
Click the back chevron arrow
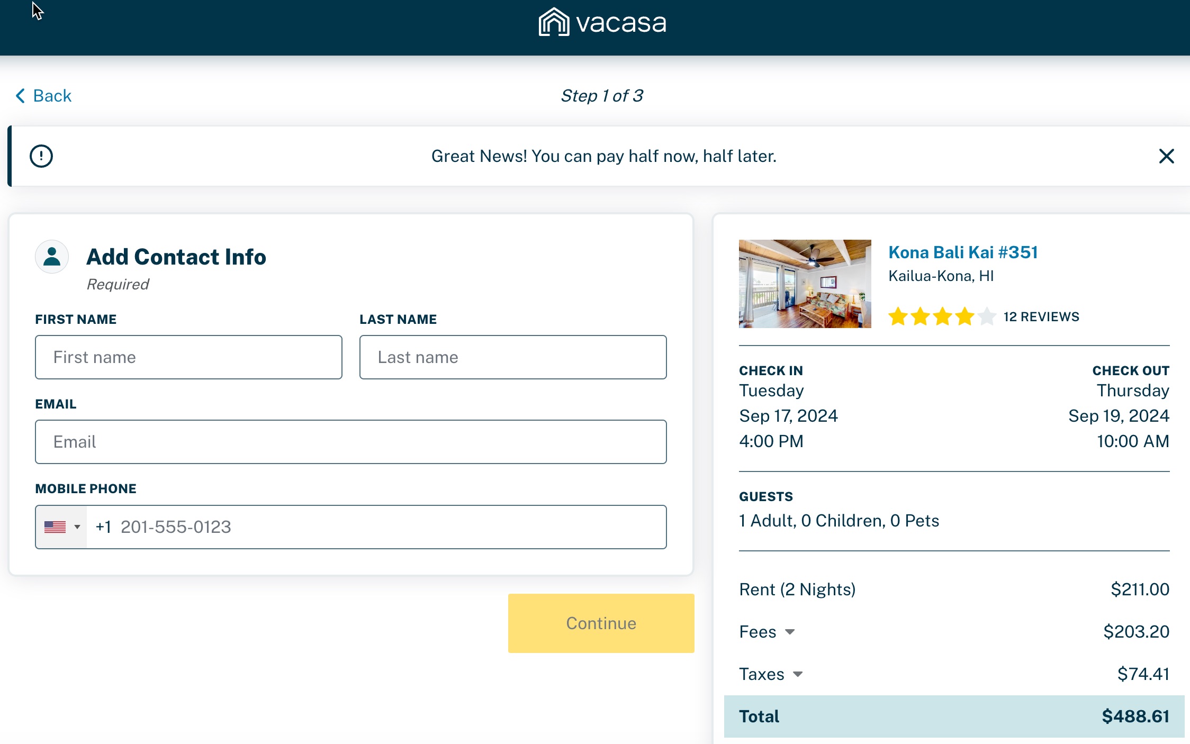pyautogui.click(x=20, y=95)
